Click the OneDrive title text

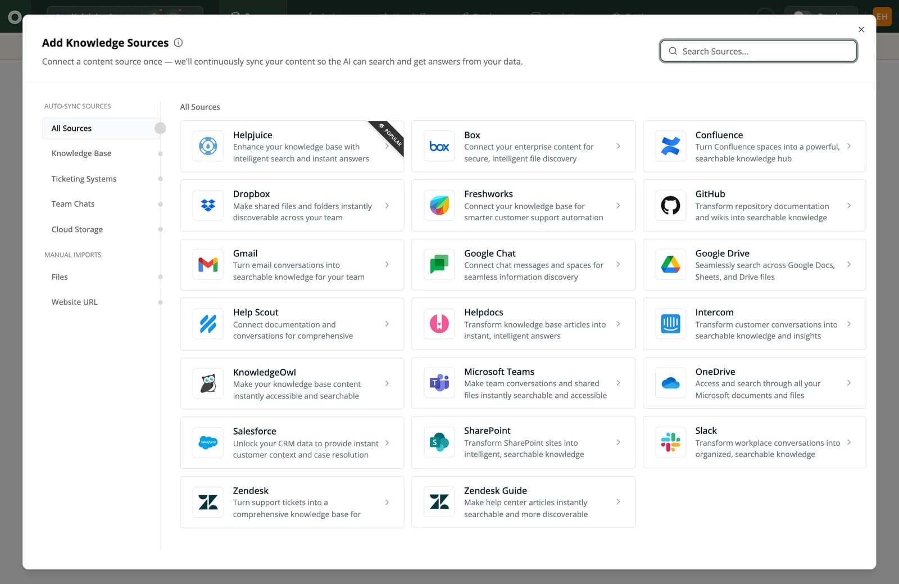tap(715, 372)
